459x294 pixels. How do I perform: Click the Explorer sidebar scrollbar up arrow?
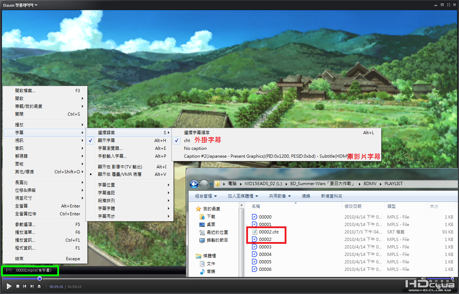(x=242, y=206)
